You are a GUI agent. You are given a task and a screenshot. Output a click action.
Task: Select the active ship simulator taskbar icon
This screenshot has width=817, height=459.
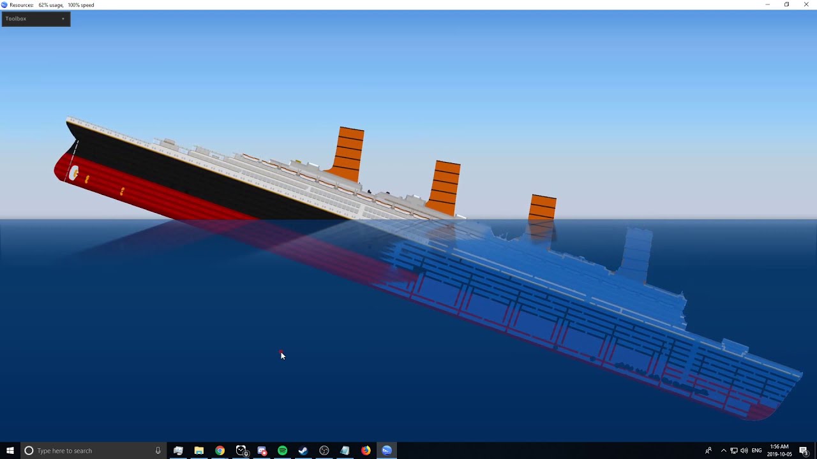pyautogui.click(x=387, y=451)
